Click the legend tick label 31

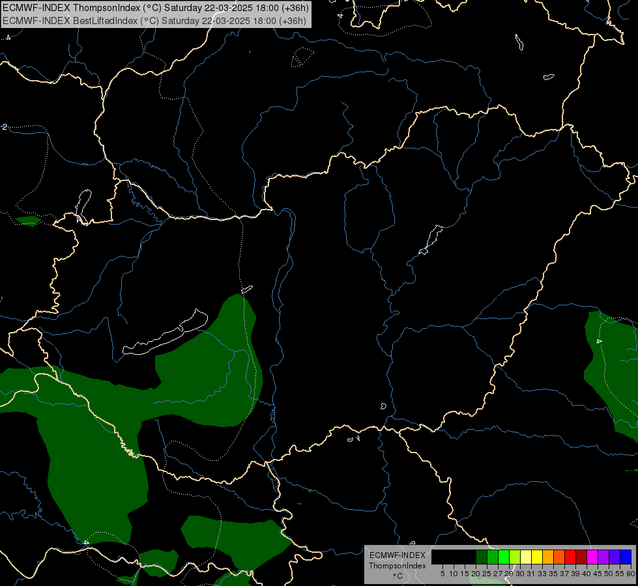click(531, 574)
